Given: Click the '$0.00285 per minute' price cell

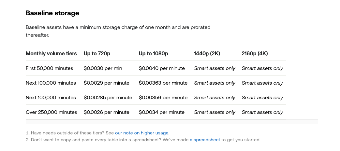Looking at the screenshot, I should point(108,98).
